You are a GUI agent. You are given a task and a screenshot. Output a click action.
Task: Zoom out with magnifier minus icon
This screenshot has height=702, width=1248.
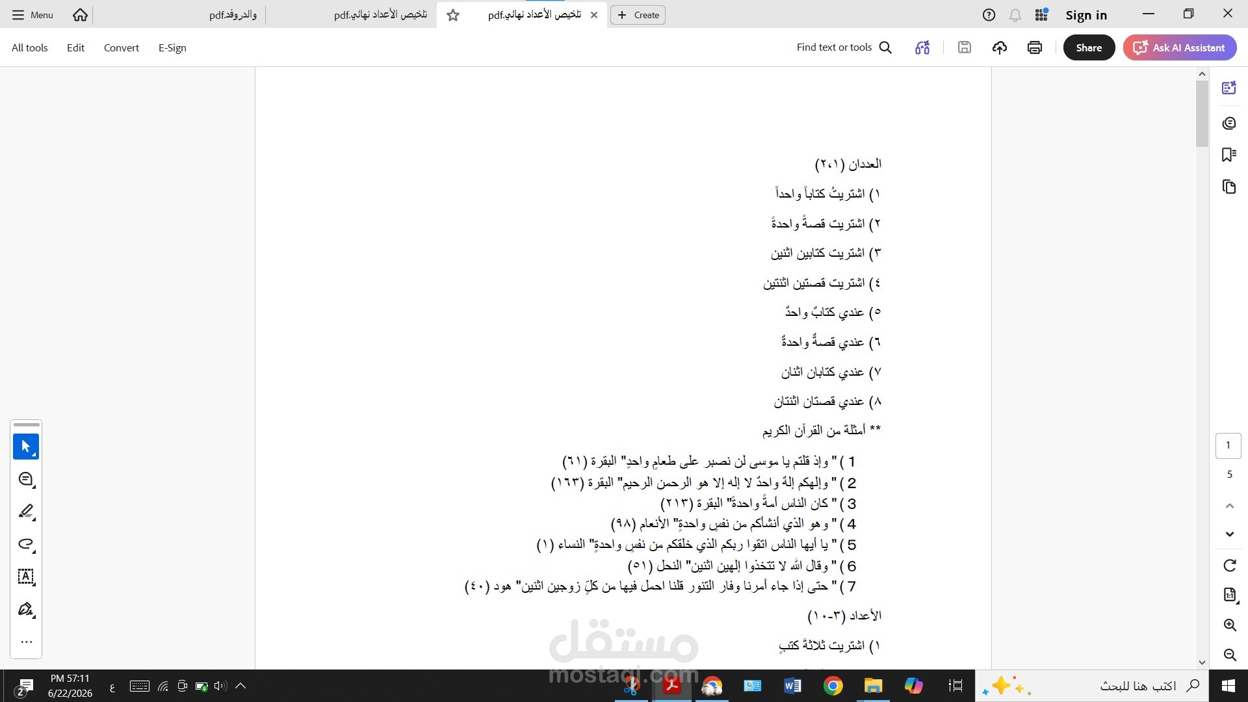pos(1229,655)
